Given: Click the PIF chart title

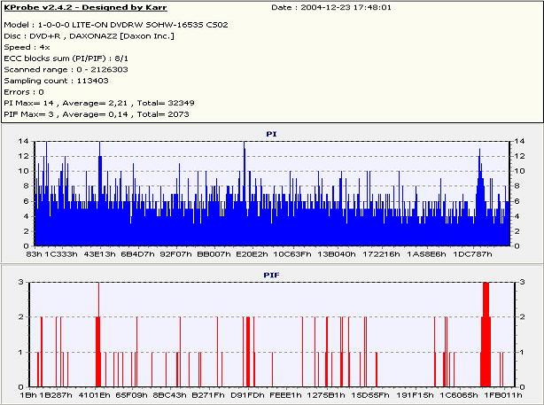Looking at the screenshot, I should (271, 276).
